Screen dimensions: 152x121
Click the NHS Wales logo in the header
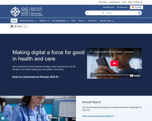tap(26, 12)
